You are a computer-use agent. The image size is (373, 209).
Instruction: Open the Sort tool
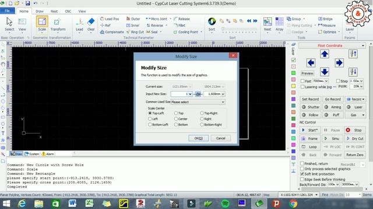click(212, 24)
